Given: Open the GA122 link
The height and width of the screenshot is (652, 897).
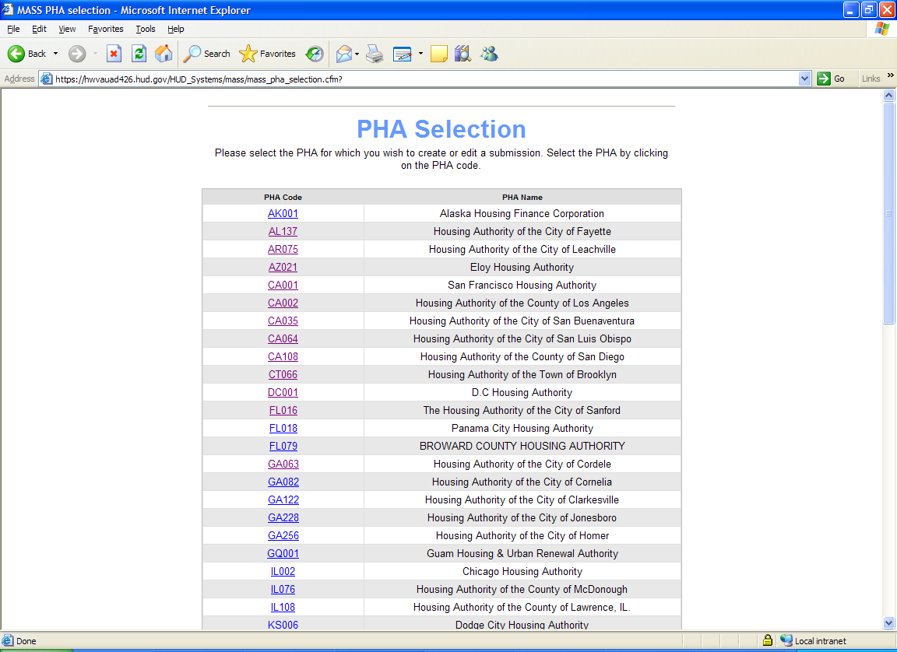Looking at the screenshot, I should click(283, 500).
